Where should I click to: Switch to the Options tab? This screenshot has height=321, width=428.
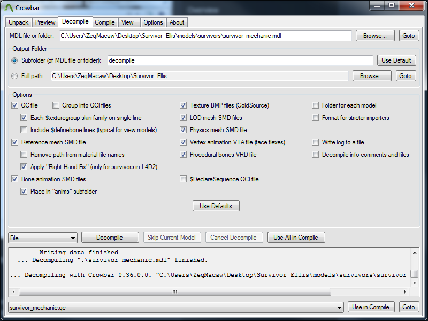click(x=153, y=22)
